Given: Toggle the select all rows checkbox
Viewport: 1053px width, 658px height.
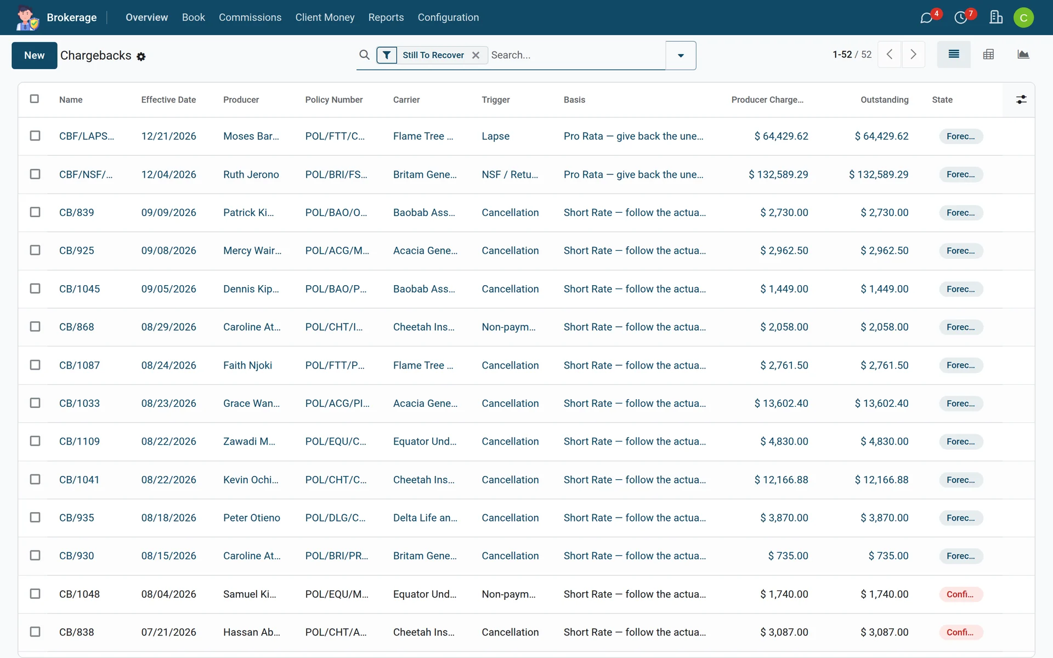Looking at the screenshot, I should pos(35,99).
